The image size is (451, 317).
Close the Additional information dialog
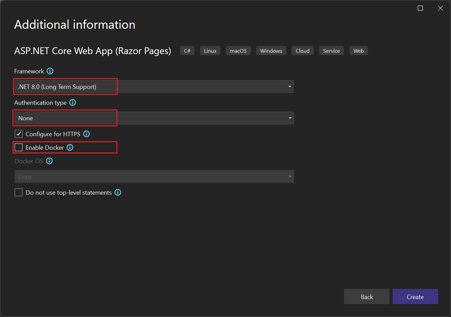pyautogui.click(x=441, y=8)
